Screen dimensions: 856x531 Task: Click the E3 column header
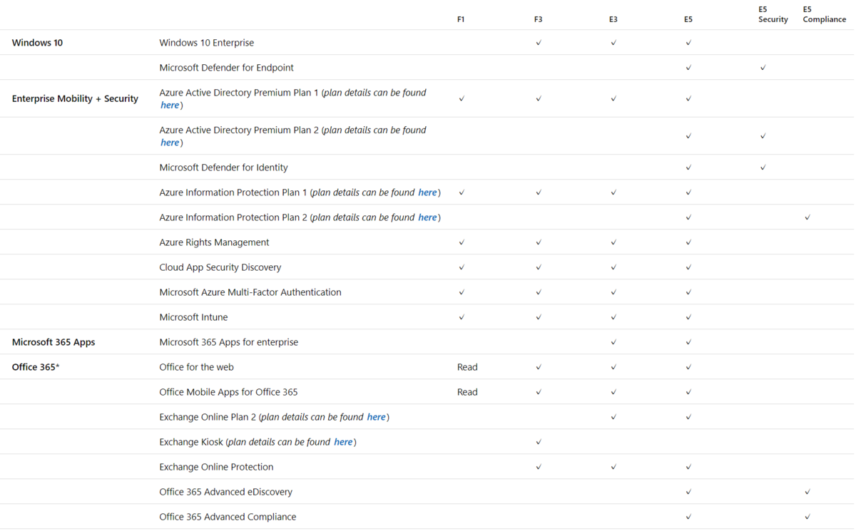pos(613,19)
